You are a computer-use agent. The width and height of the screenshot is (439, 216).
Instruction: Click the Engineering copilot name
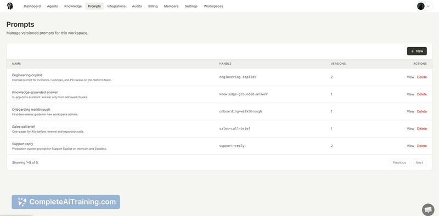pyautogui.click(x=27, y=75)
